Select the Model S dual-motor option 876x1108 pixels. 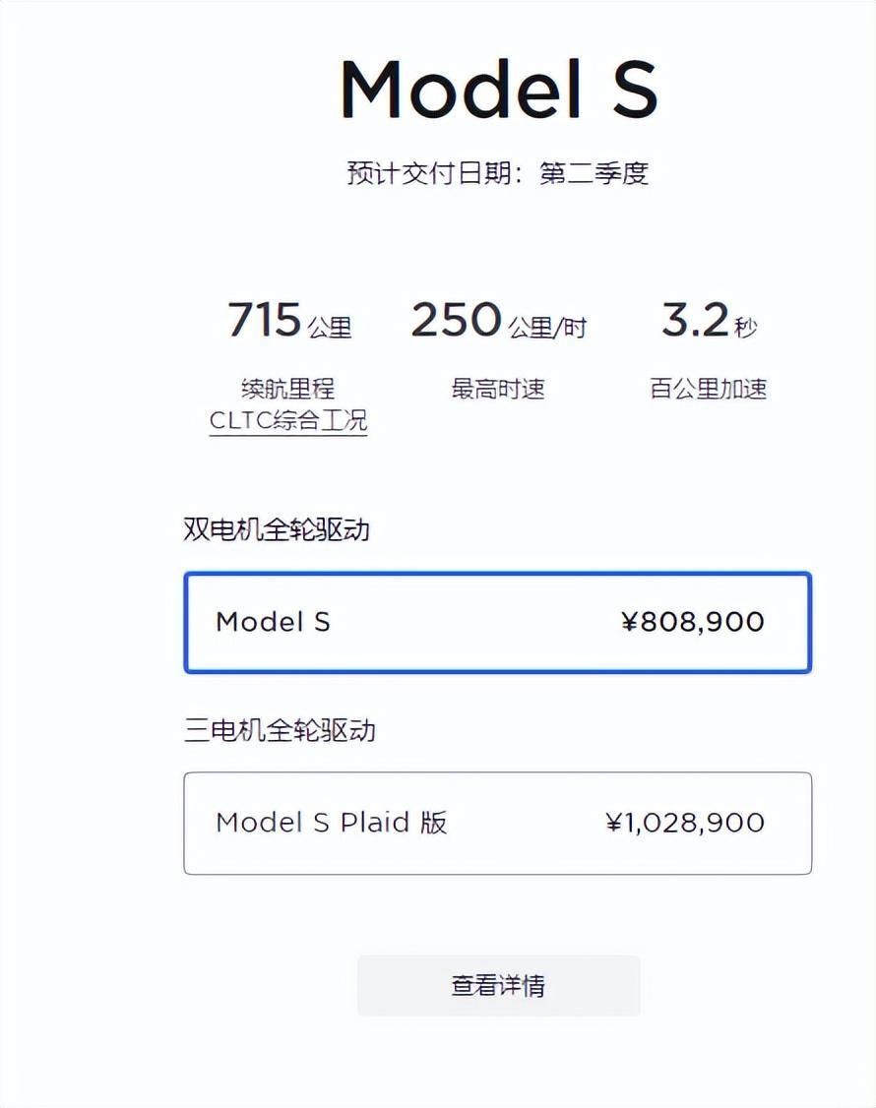click(497, 623)
